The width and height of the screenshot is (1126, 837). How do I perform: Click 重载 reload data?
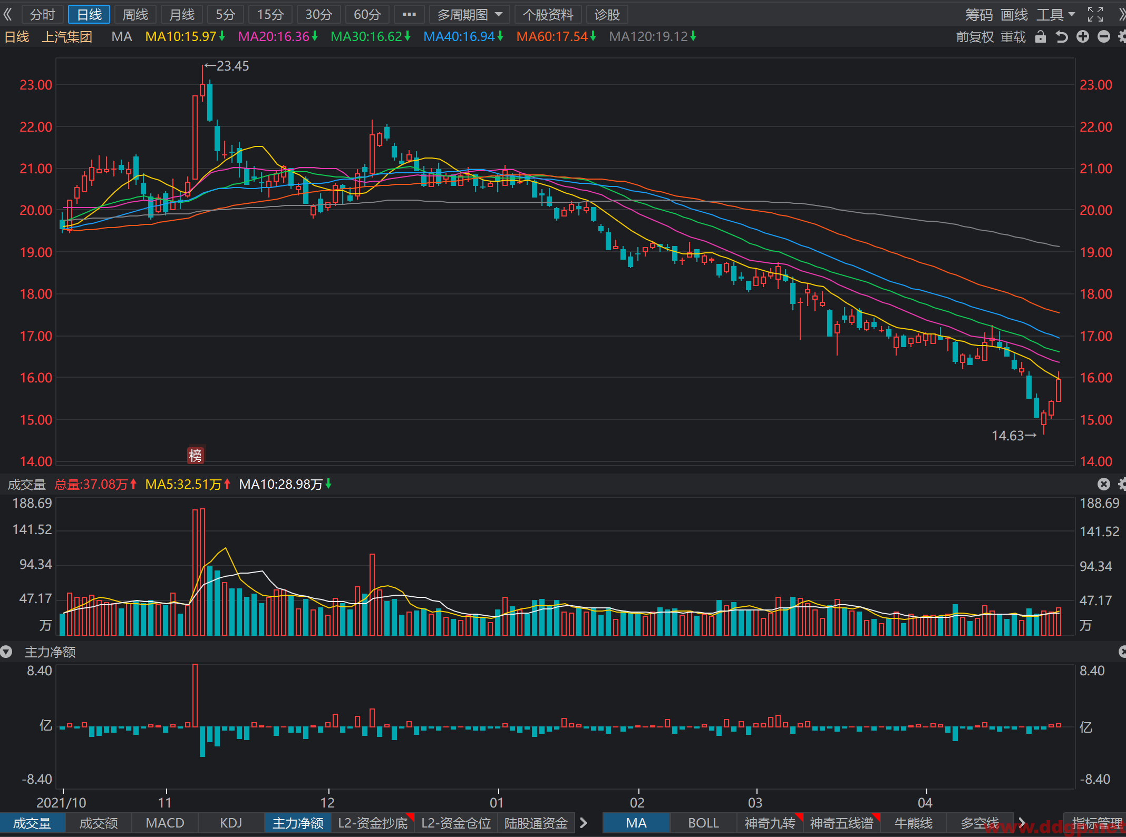click(x=1013, y=37)
